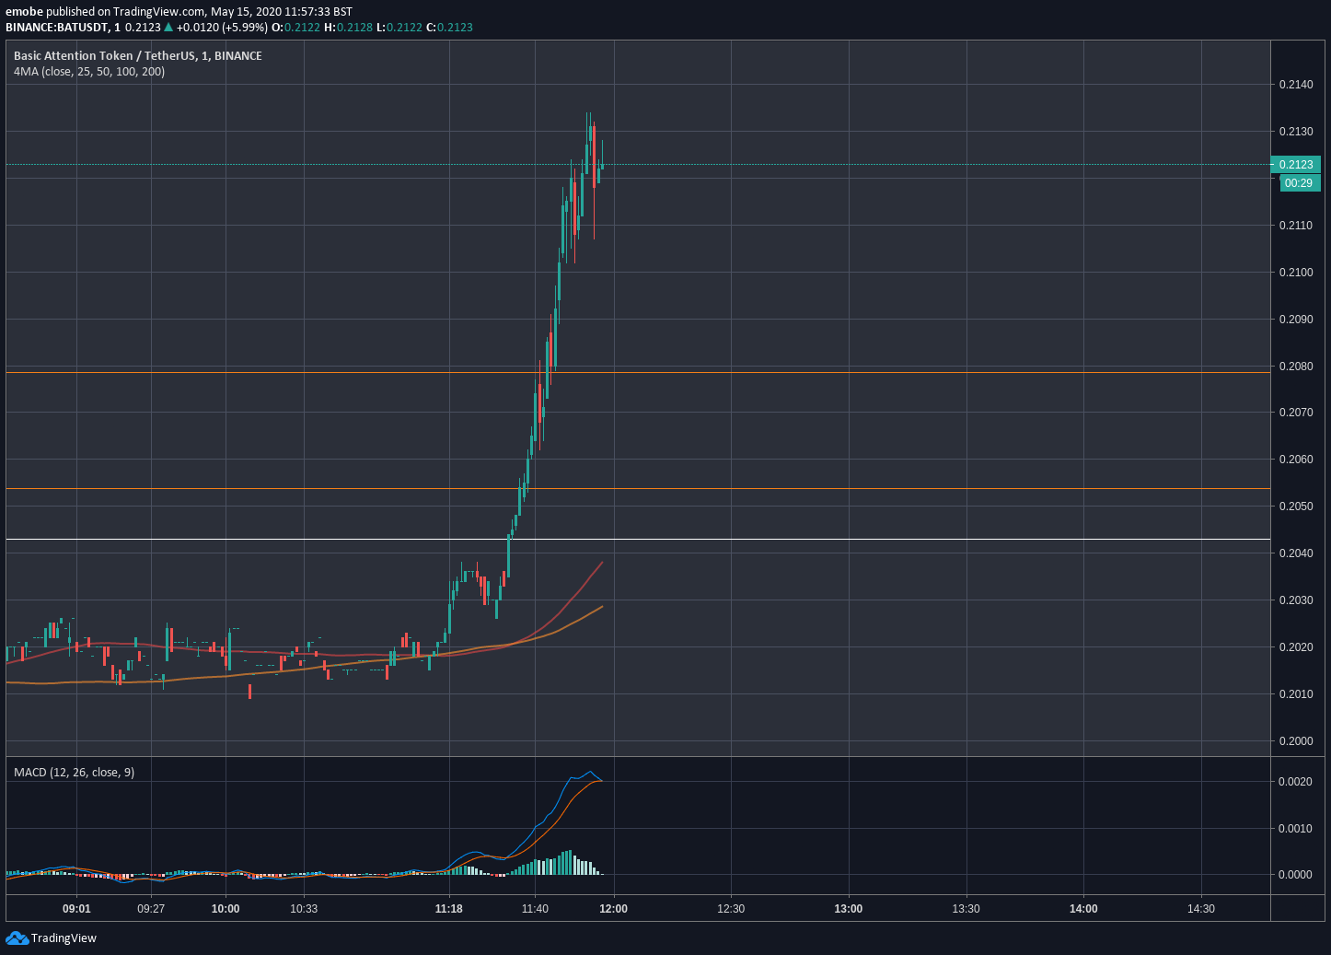
Task: Click the 'TradingView' wordmark beside the logo
Action: click(x=64, y=938)
